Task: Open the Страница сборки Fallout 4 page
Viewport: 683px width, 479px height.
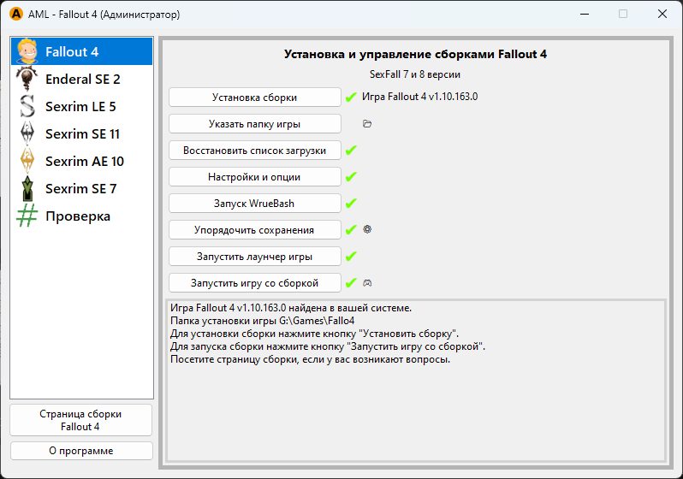Action: pos(81,420)
